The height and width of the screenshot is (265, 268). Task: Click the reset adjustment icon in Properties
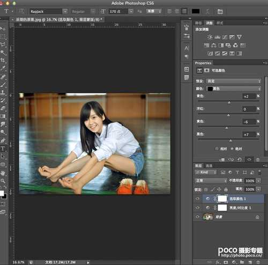coord(240,160)
